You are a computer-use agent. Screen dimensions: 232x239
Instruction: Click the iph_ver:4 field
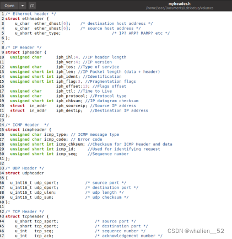pyautogui.click(x=68, y=62)
